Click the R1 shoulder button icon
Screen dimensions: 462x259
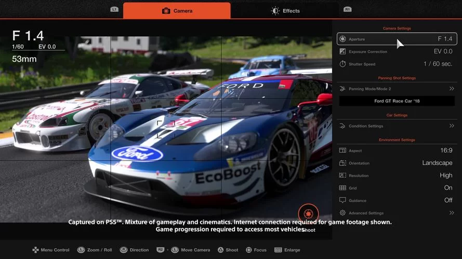coord(347,9)
